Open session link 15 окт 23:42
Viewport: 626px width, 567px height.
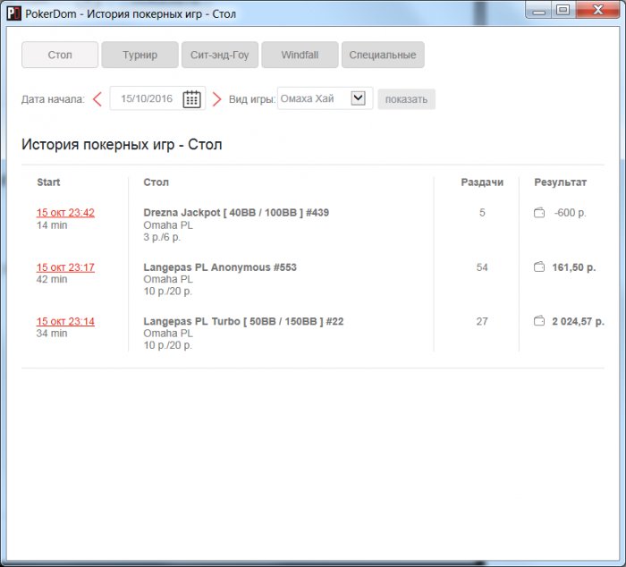[65, 213]
